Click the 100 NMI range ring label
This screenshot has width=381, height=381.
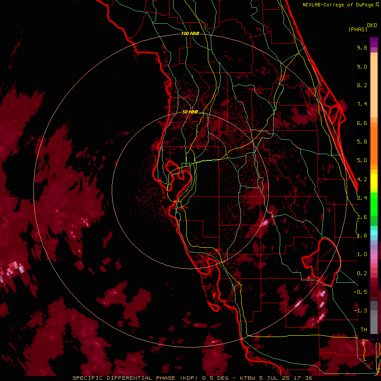coord(190,33)
